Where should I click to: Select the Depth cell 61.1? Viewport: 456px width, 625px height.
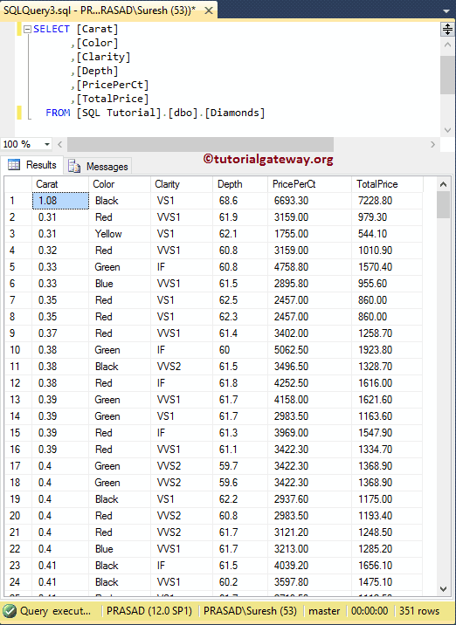coord(240,450)
